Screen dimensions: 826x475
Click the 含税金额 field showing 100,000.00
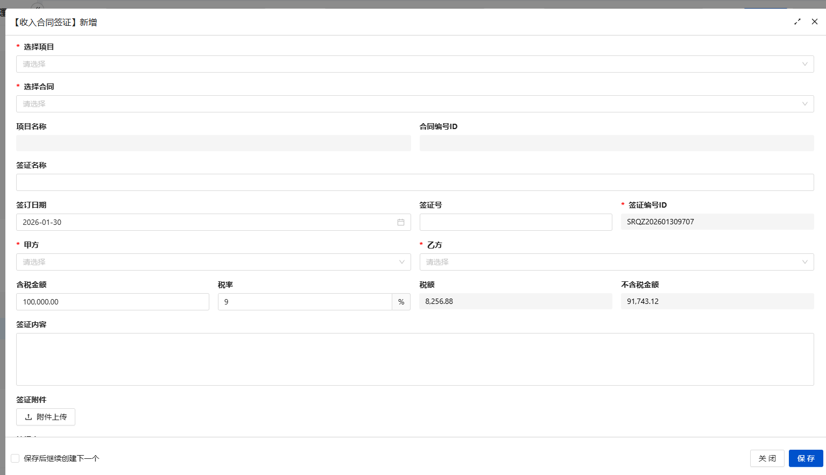coord(112,302)
